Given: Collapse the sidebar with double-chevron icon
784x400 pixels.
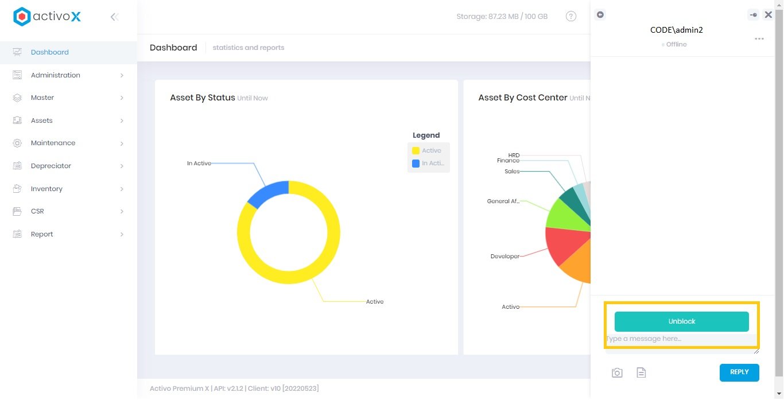Looking at the screenshot, I should (114, 17).
